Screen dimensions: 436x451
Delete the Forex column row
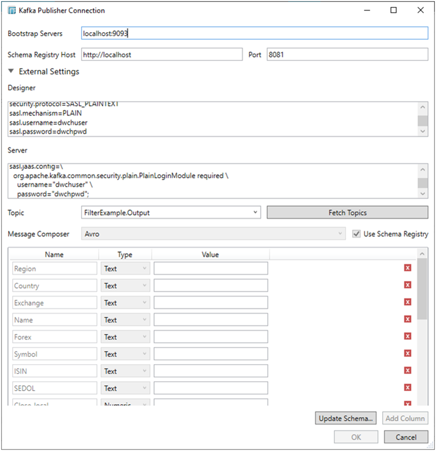click(x=407, y=336)
